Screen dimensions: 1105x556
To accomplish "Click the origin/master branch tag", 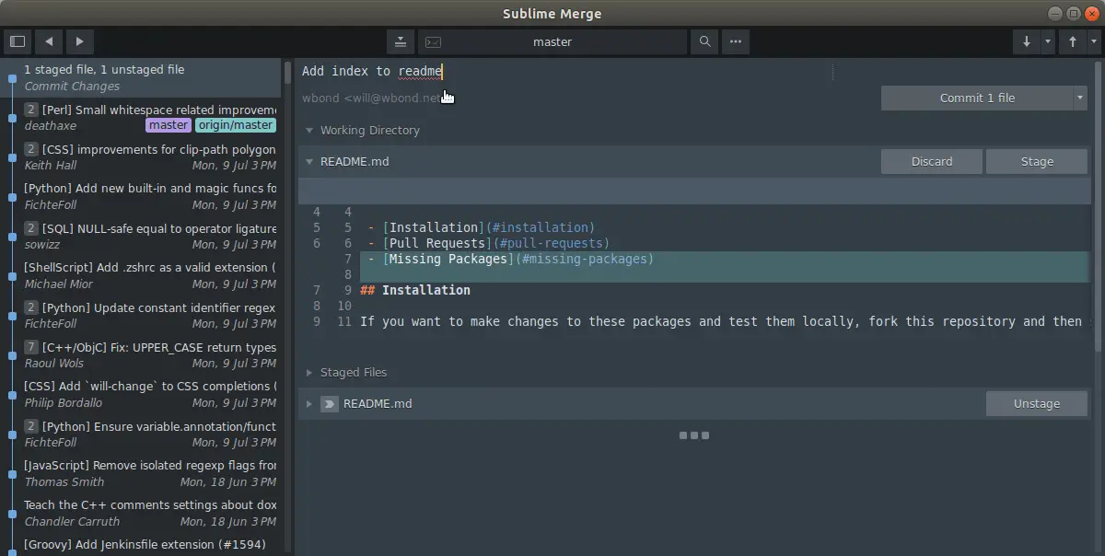I will tap(236, 125).
